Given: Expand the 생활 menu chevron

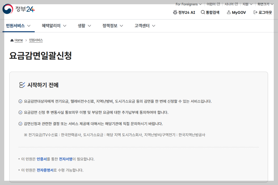Looking at the screenshot, I should [89, 26].
